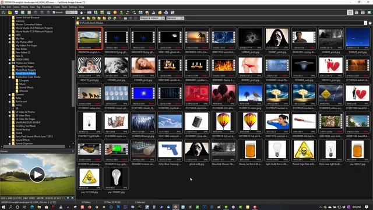
Task: Select the UFO flying saucer image thumbnail
Action: (x=304, y=65)
